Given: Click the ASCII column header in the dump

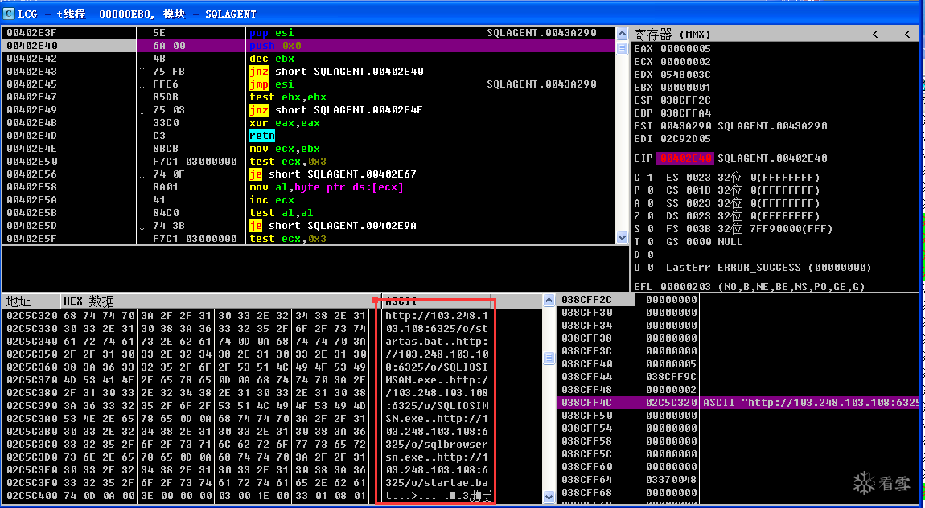Looking at the screenshot, I should click(x=401, y=301).
